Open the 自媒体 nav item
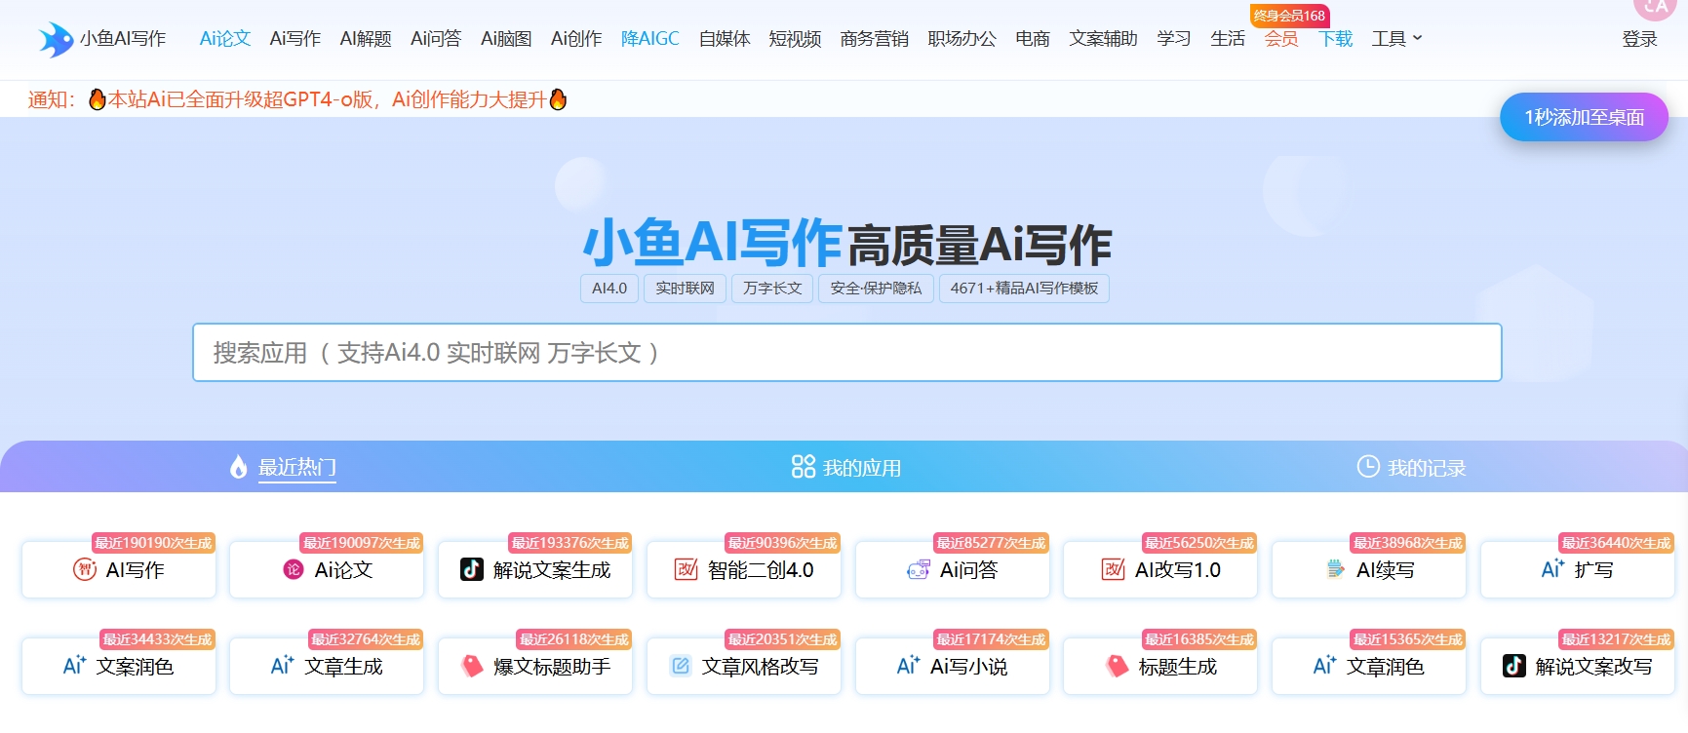1688x733 pixels. [x=725, y=39]
